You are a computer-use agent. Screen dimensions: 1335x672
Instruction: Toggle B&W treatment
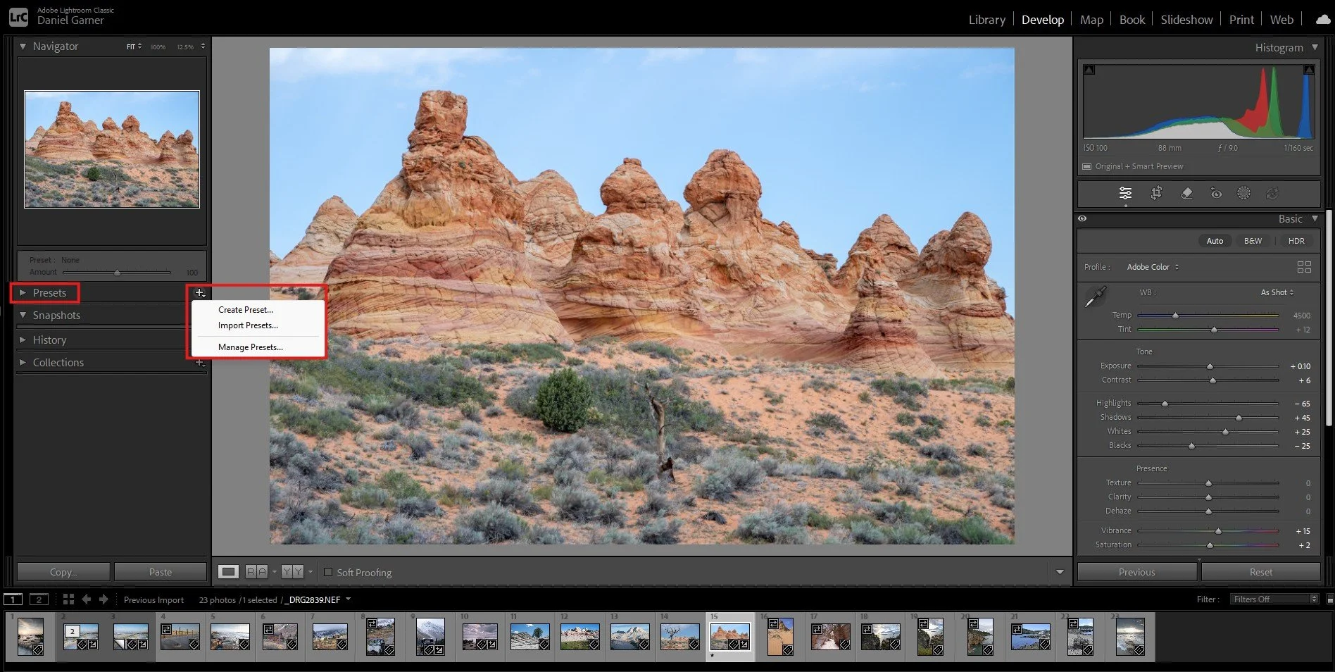pyautogui.click(x=1253, y=241)
